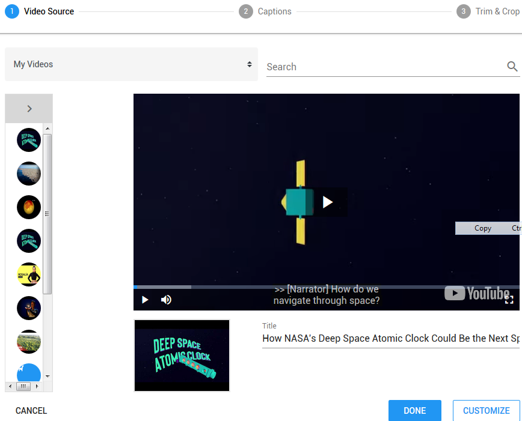Click the YouTube logo in the player
The width and height of the screenshot is (522, 421).
(x=477, y=293)
